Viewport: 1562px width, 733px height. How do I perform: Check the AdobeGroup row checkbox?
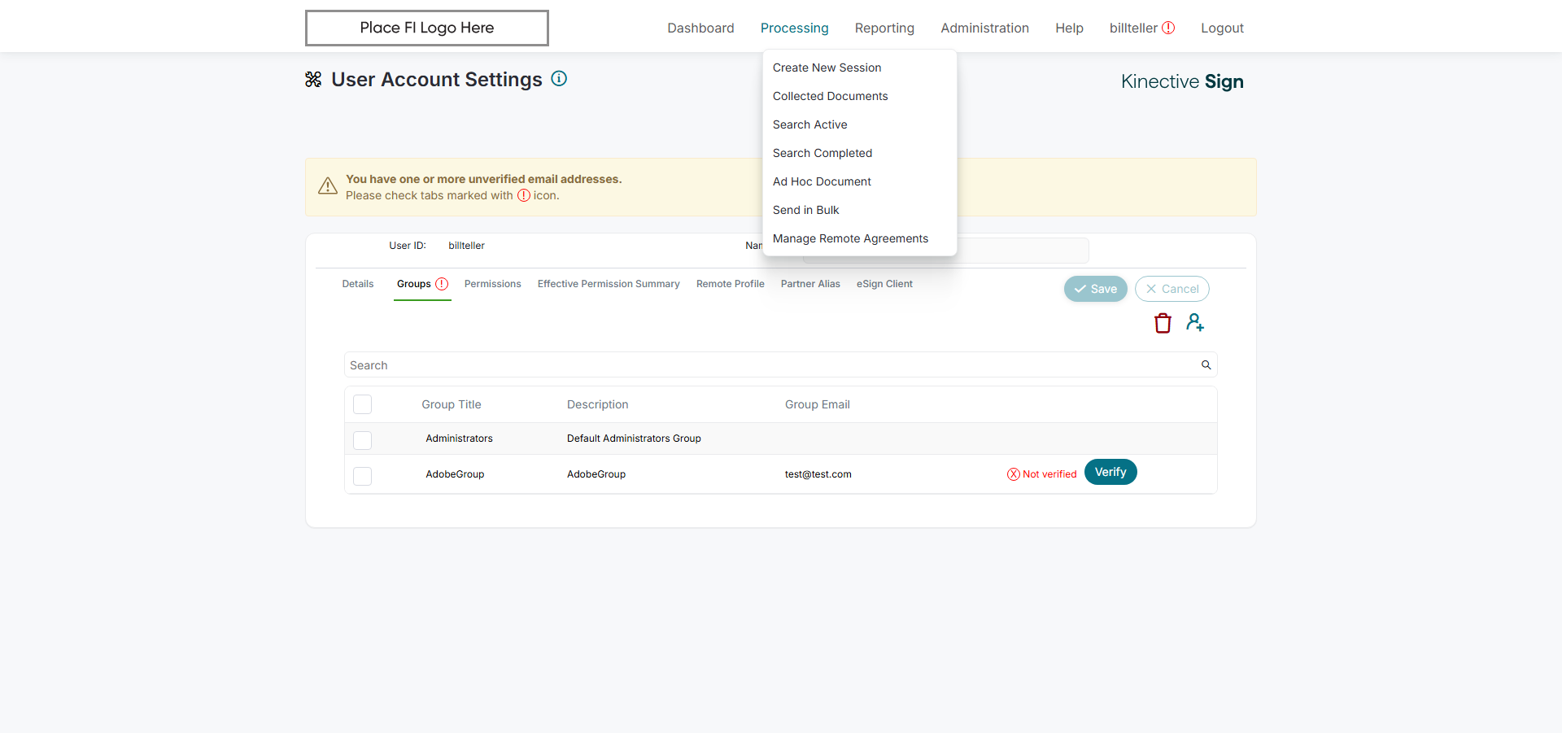click(363, 476)
